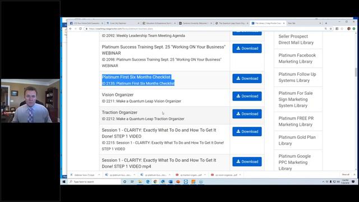
Task: Open Word from taskbar
Action: coord(171,182)
